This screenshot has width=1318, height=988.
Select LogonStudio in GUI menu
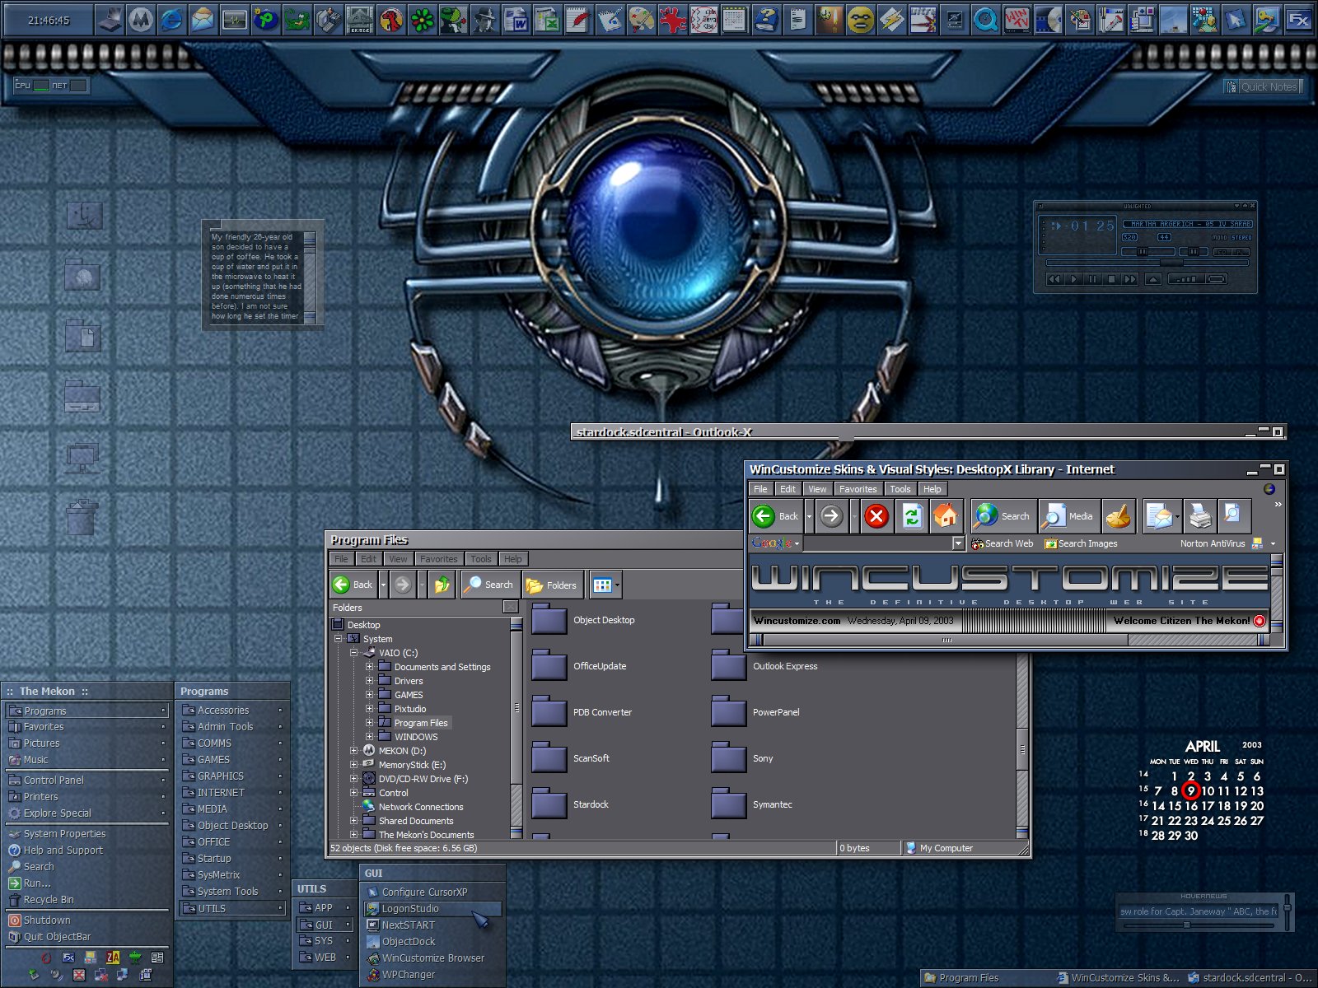tap(432, 909)
